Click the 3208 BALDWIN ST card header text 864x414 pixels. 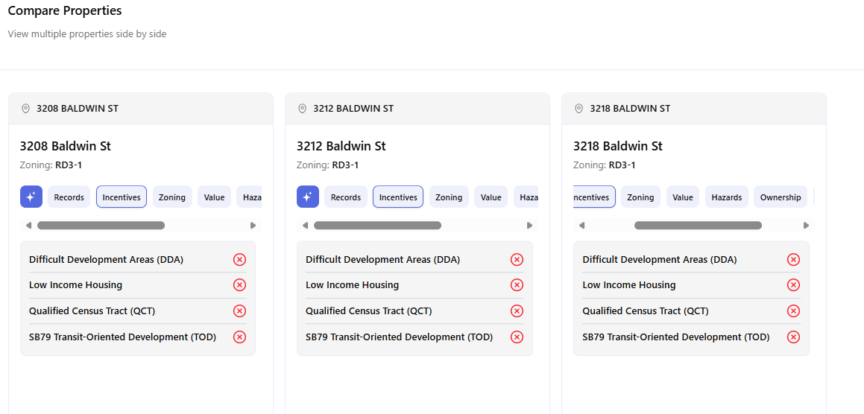tap(77, 109)
